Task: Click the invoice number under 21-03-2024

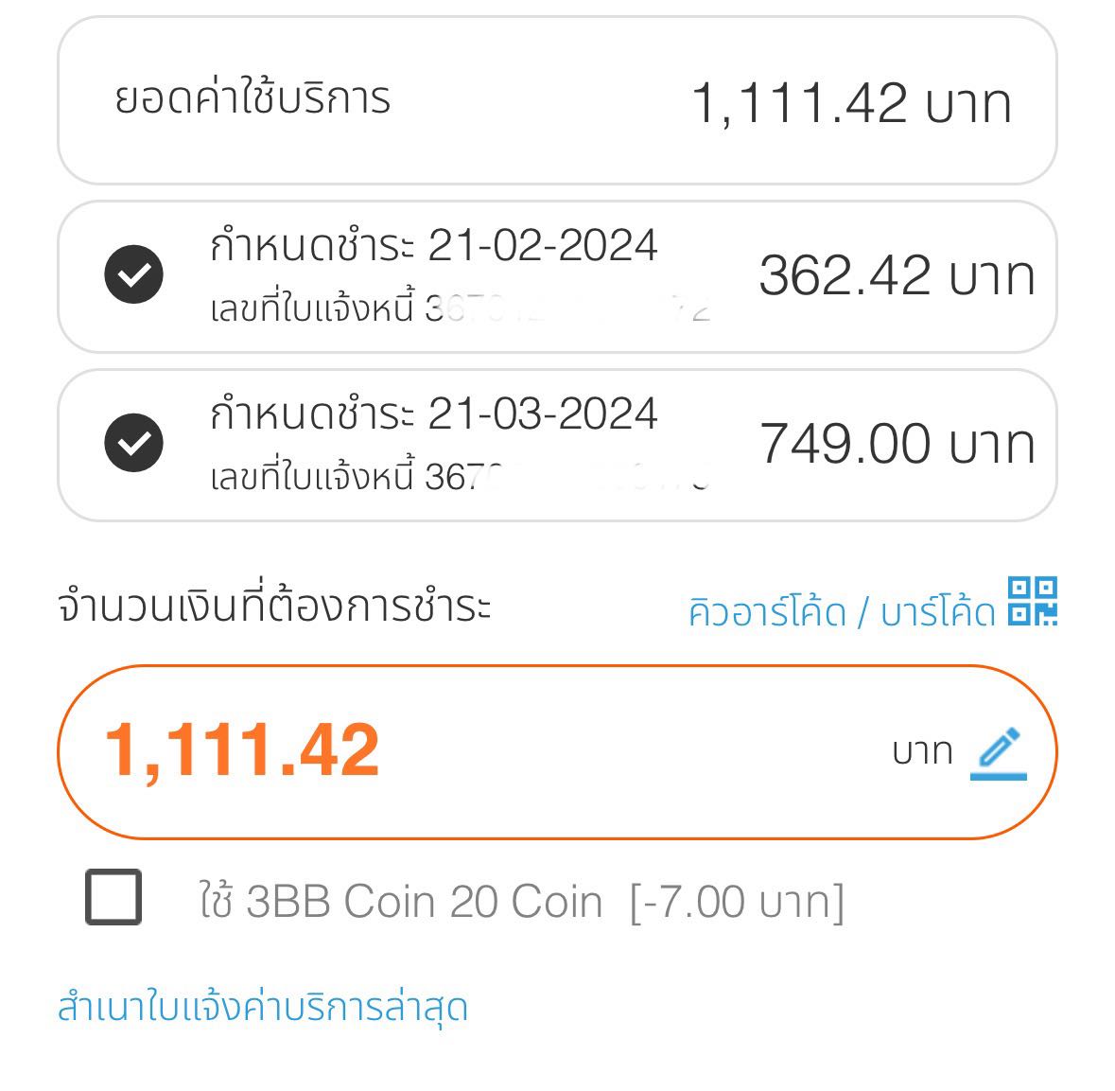Action: (x=460, y=475)
